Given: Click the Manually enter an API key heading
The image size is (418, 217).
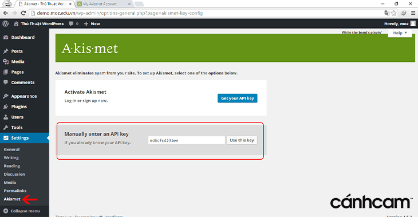Looking at the screenshot, I should coord(97,134).
